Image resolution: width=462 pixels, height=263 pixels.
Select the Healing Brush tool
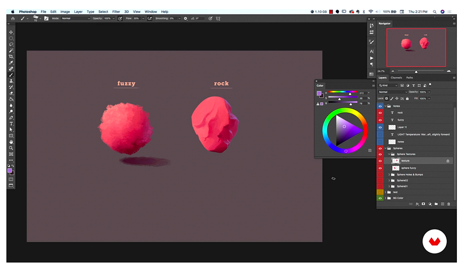[x=11, y=69]
